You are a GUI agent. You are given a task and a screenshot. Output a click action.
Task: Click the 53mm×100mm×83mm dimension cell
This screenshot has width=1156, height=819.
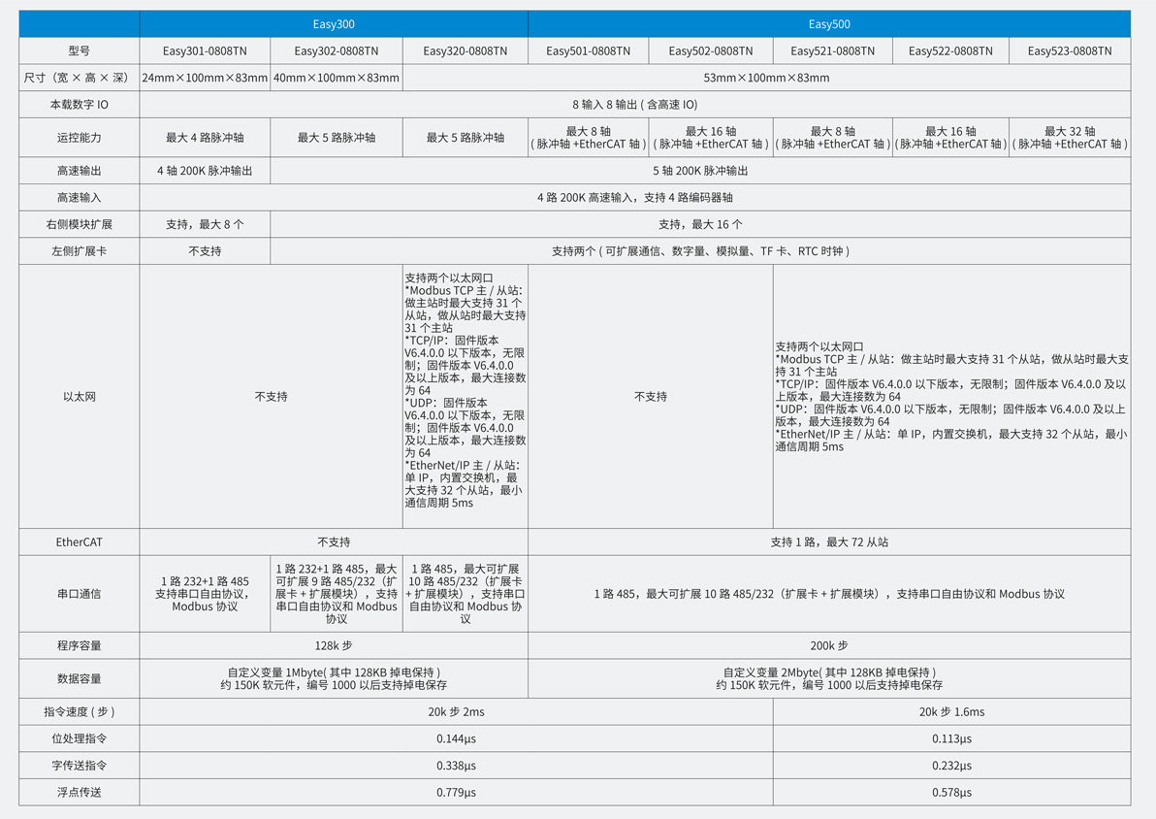[x=766, y=78]
